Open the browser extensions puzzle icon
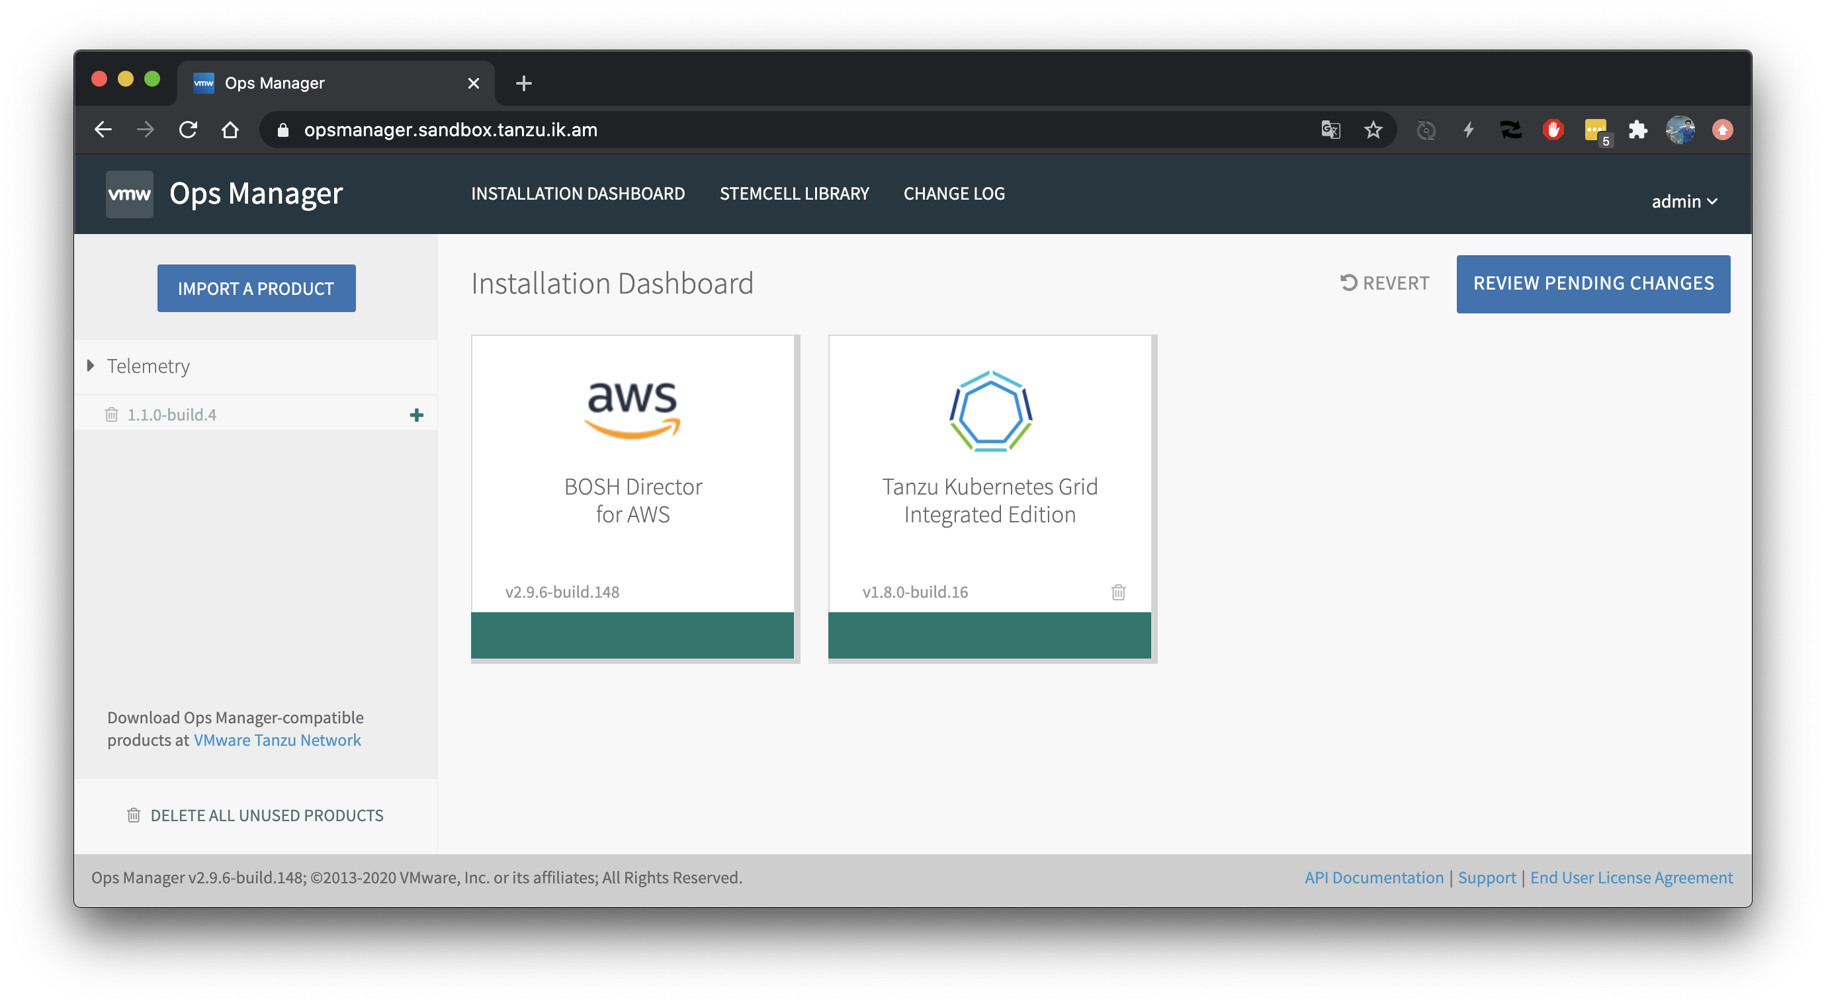 click(1637, 130)
